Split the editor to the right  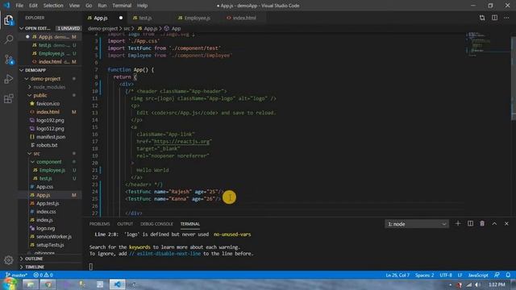(494, 18)
